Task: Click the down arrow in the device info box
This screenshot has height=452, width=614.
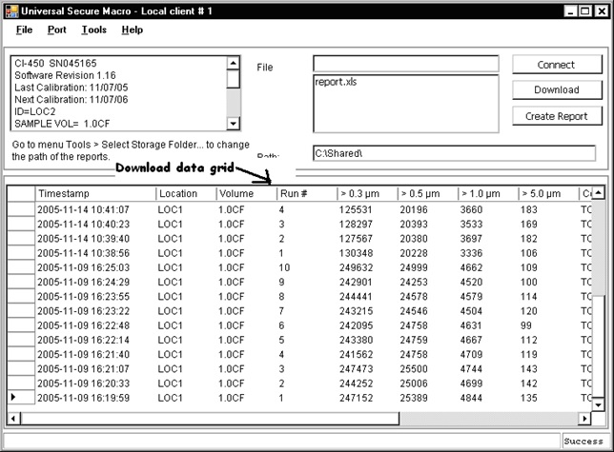Action: coord(233,124)
